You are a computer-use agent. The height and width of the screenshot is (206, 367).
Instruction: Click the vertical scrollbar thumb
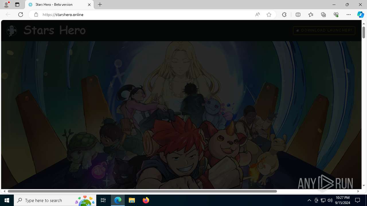[364, 32]
